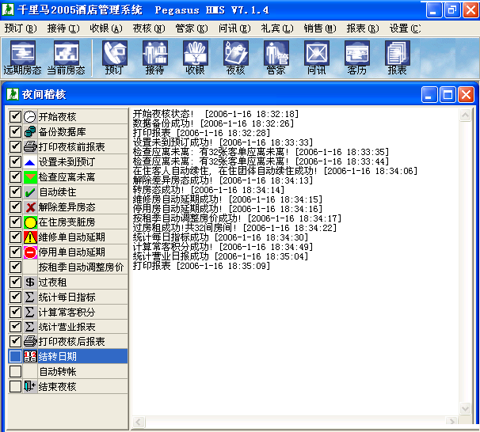
Task: Close the 夜间稽核 window
Action: coord(466,94)
